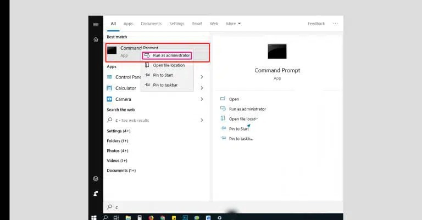Viewport: 422px width, 220px height.
Task: Open Task View from the taskbar
Action: (x=116, y=218)
